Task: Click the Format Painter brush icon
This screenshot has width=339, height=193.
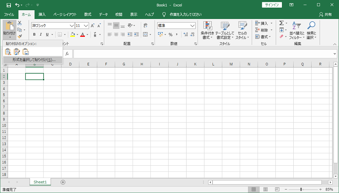Action: click(20, 36)
